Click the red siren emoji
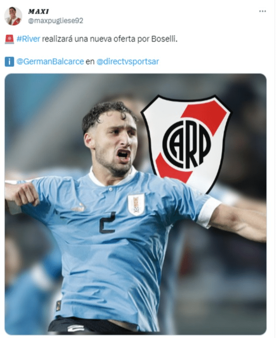Viewport: 276px width, 338px height. (9, 39)
